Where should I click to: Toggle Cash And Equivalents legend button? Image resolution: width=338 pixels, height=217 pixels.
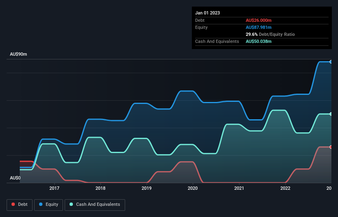[x=95, y=205]
